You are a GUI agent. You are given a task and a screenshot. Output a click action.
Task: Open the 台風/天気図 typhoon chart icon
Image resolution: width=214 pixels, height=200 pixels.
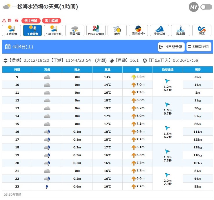coord(96,30)
